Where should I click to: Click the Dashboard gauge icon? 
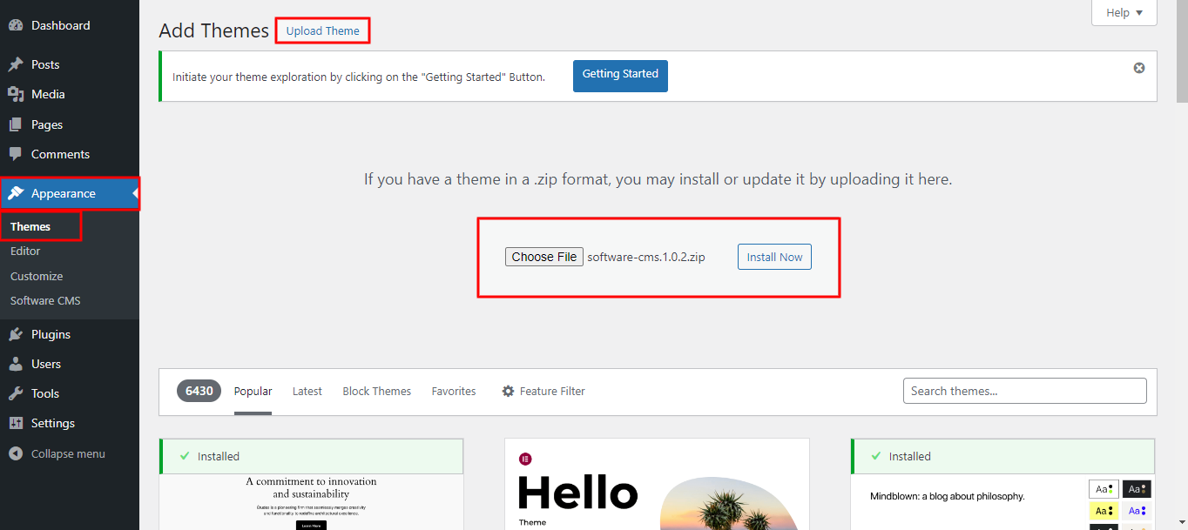[16, 25]
